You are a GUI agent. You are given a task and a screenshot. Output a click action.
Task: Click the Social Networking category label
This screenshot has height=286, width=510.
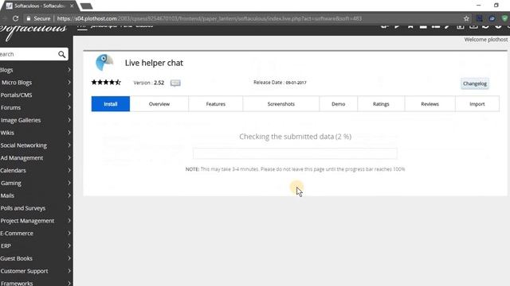point(23,145)
